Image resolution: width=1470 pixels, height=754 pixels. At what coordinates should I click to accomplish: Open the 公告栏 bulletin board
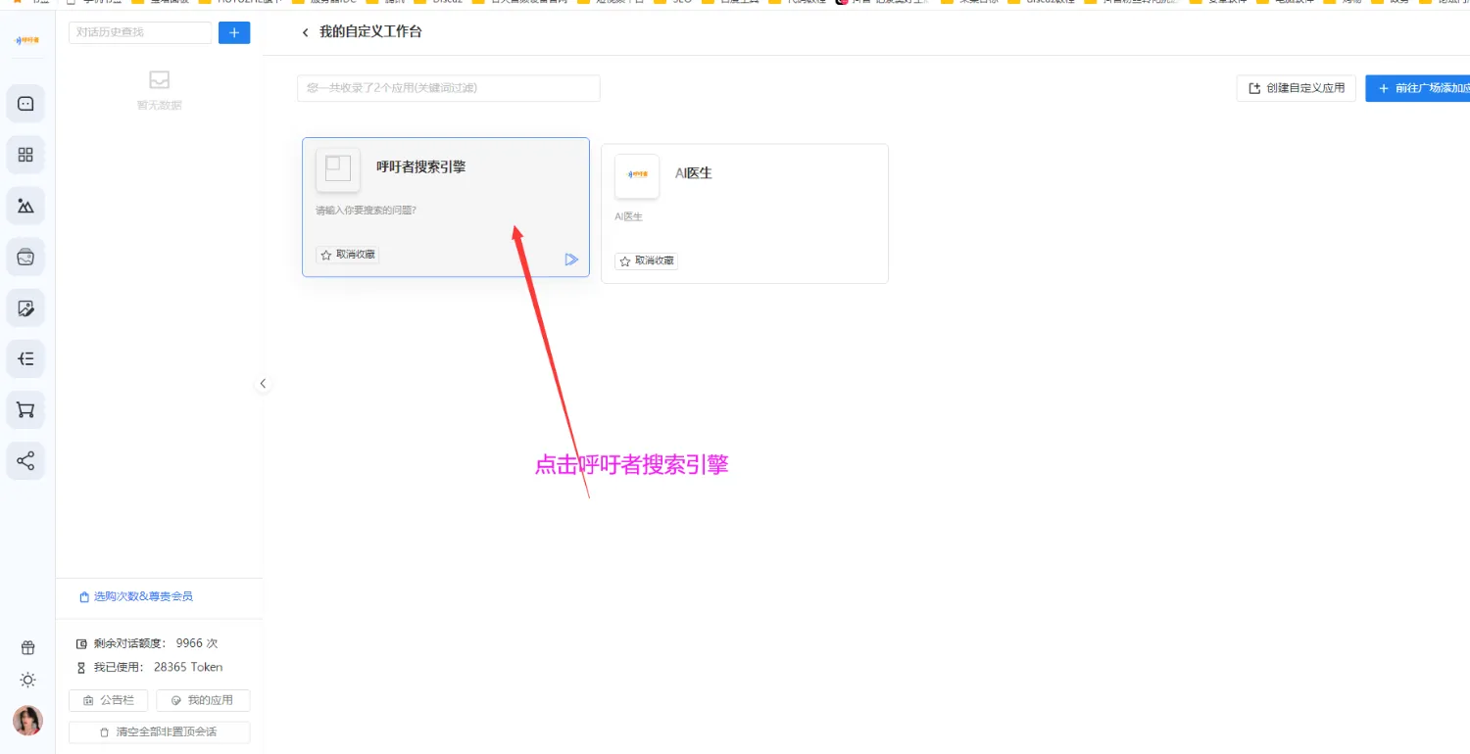109,700
